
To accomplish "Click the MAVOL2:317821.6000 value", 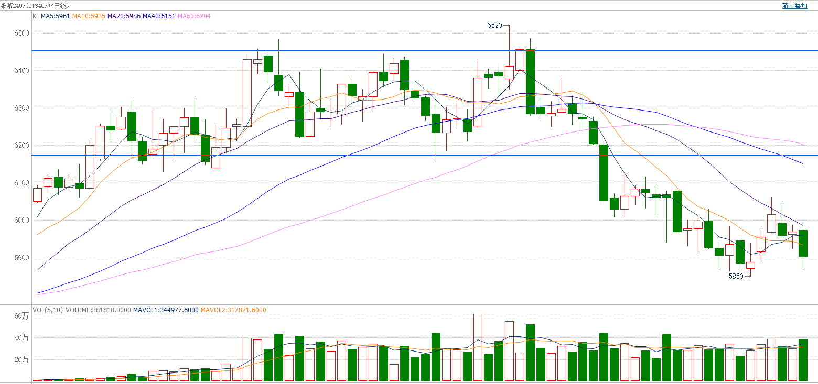I will [233, 310].
